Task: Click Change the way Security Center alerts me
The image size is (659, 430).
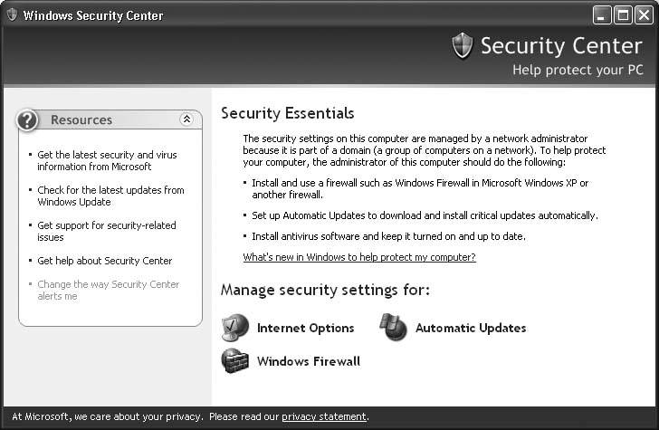Action: click(108, 290)
